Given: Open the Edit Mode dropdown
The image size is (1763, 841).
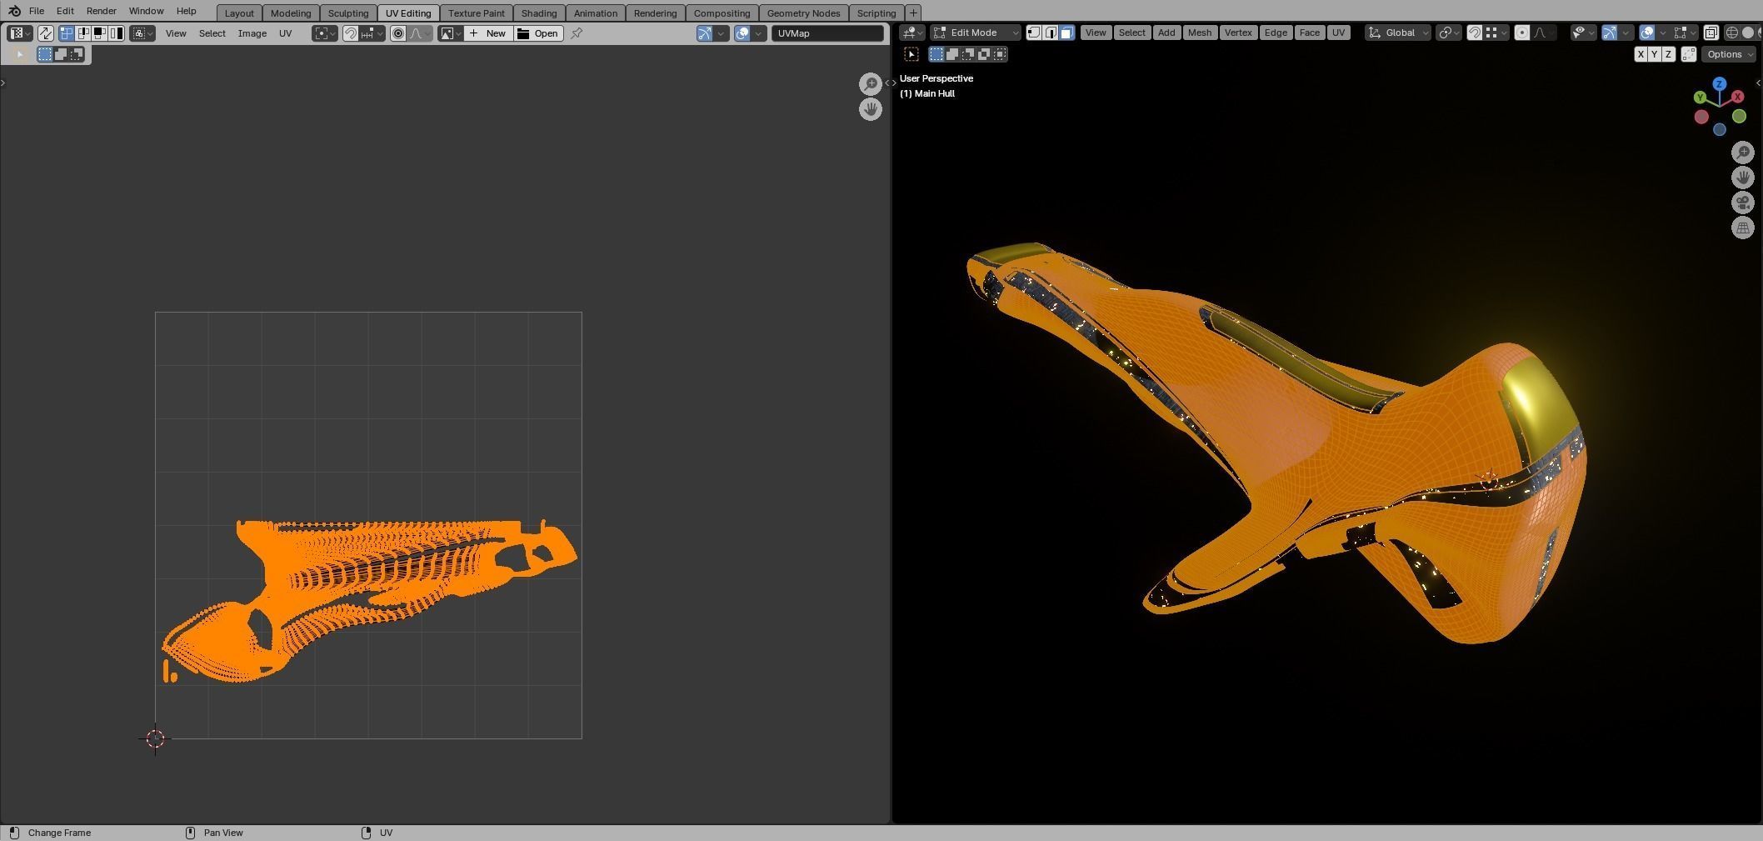Looking at the screenshot, I should [x=976, y=33].
